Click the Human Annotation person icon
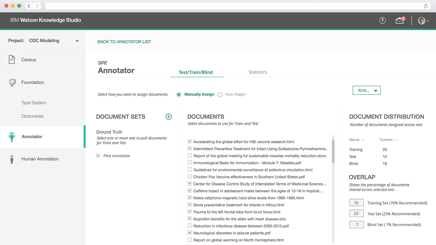 [12, 159]
